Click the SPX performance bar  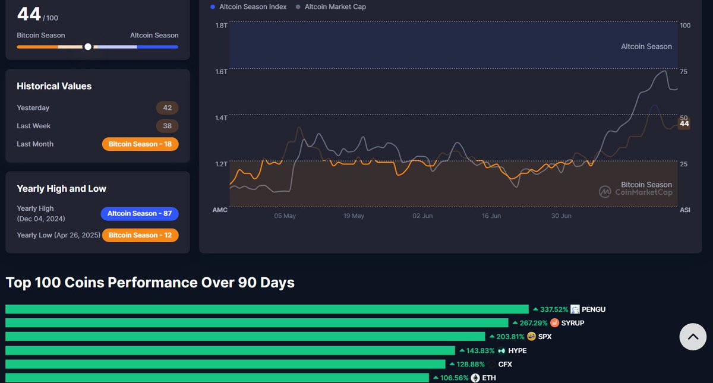pos(245,337)
